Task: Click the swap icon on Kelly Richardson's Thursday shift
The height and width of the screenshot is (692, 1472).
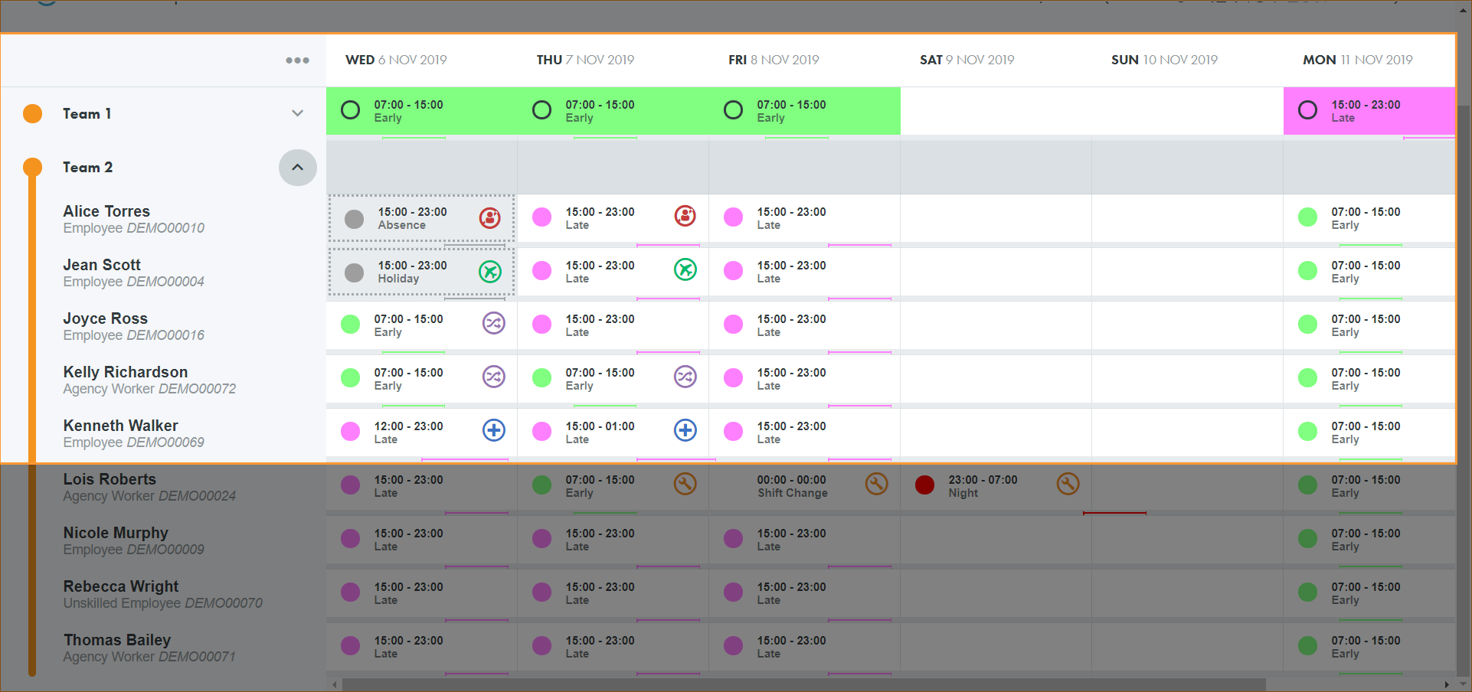Action: pos(685,377)
